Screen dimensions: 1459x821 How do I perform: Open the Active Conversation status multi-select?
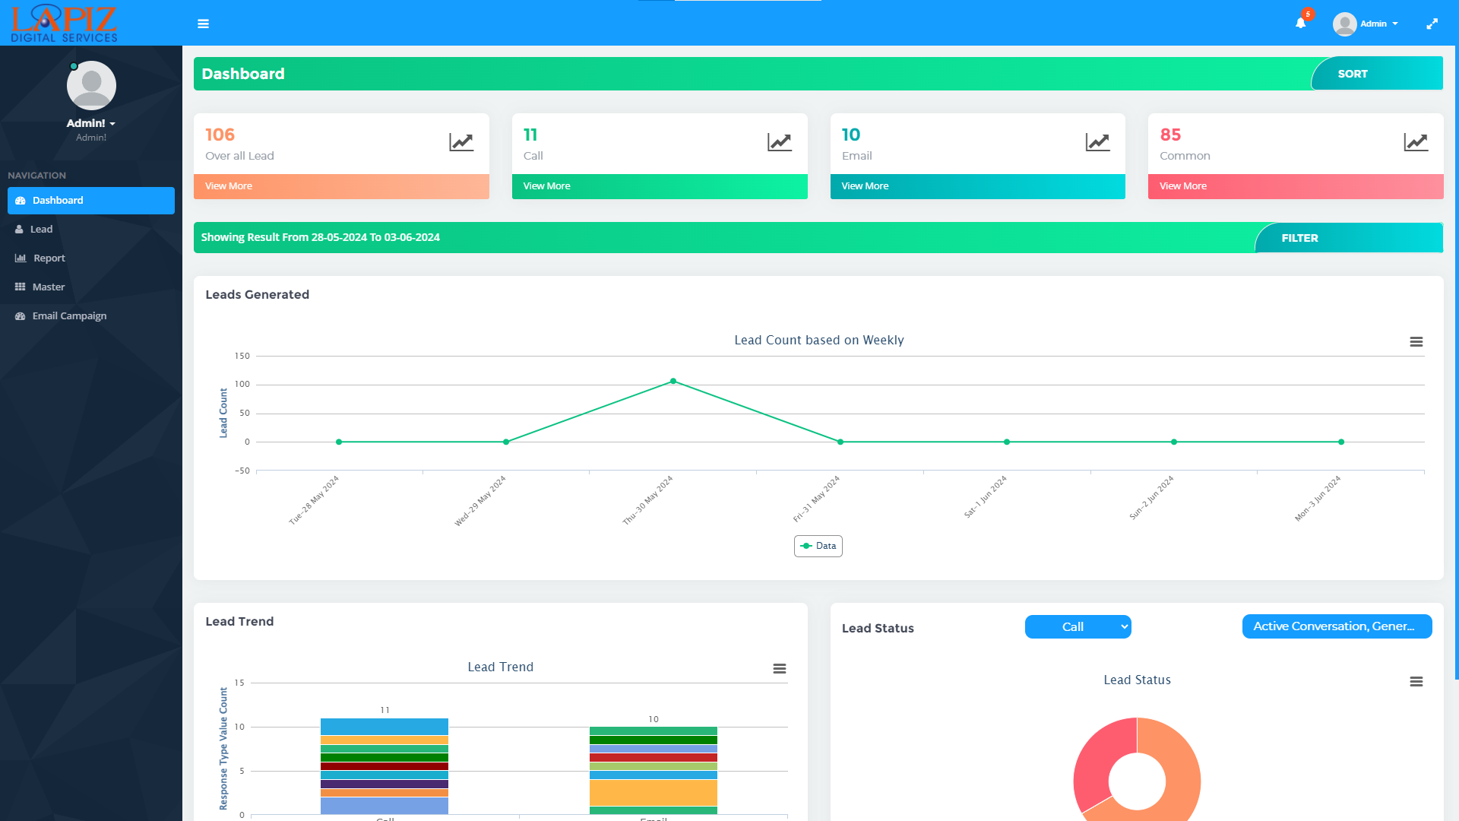[x=1337, y=626]
